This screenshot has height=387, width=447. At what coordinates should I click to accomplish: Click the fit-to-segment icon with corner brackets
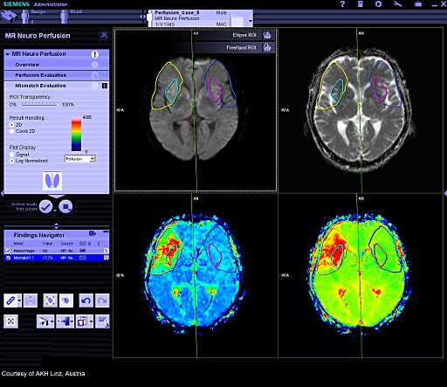pos(50,301)
